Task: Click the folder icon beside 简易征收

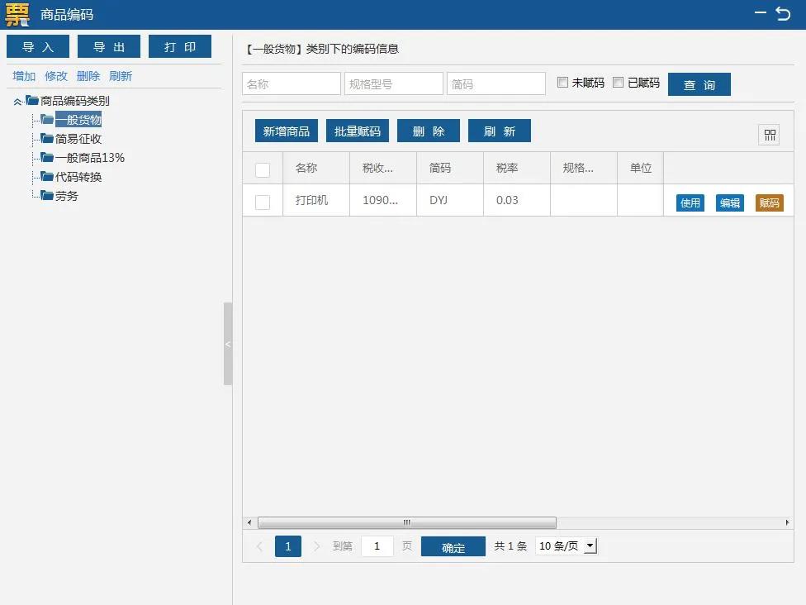Action: (x=46, y=139)
